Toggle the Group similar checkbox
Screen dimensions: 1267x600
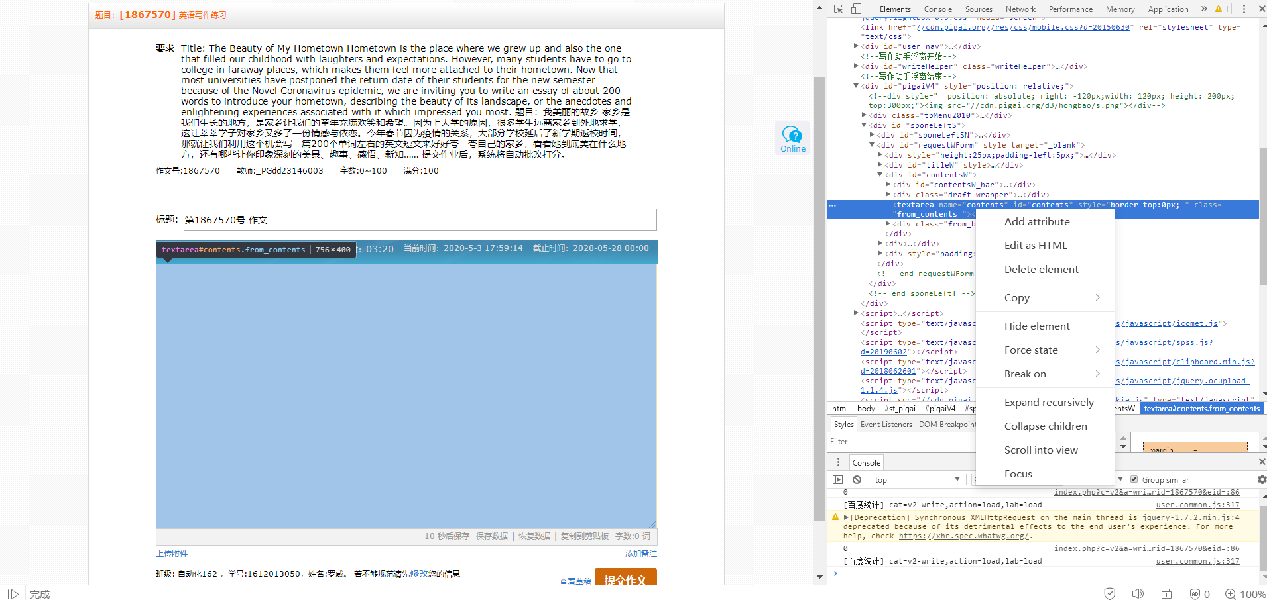[1134, 479]
